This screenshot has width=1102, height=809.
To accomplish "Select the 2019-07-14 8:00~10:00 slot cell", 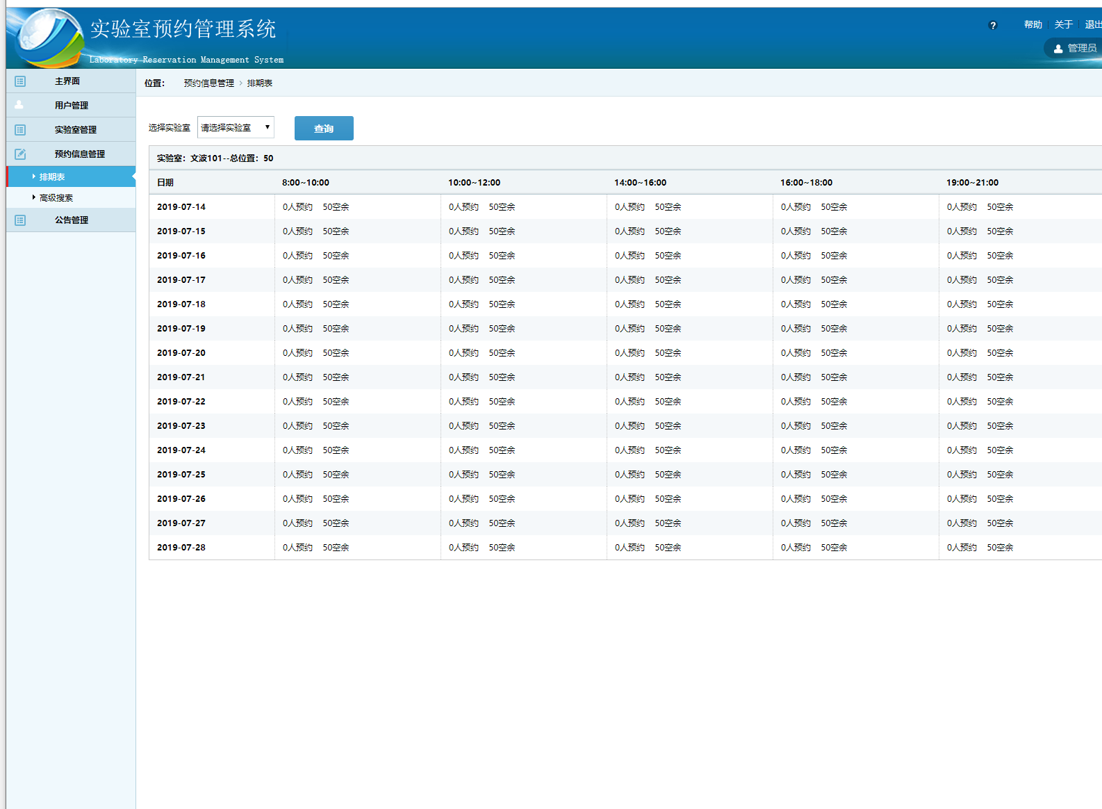I will (x=315, y=207).
